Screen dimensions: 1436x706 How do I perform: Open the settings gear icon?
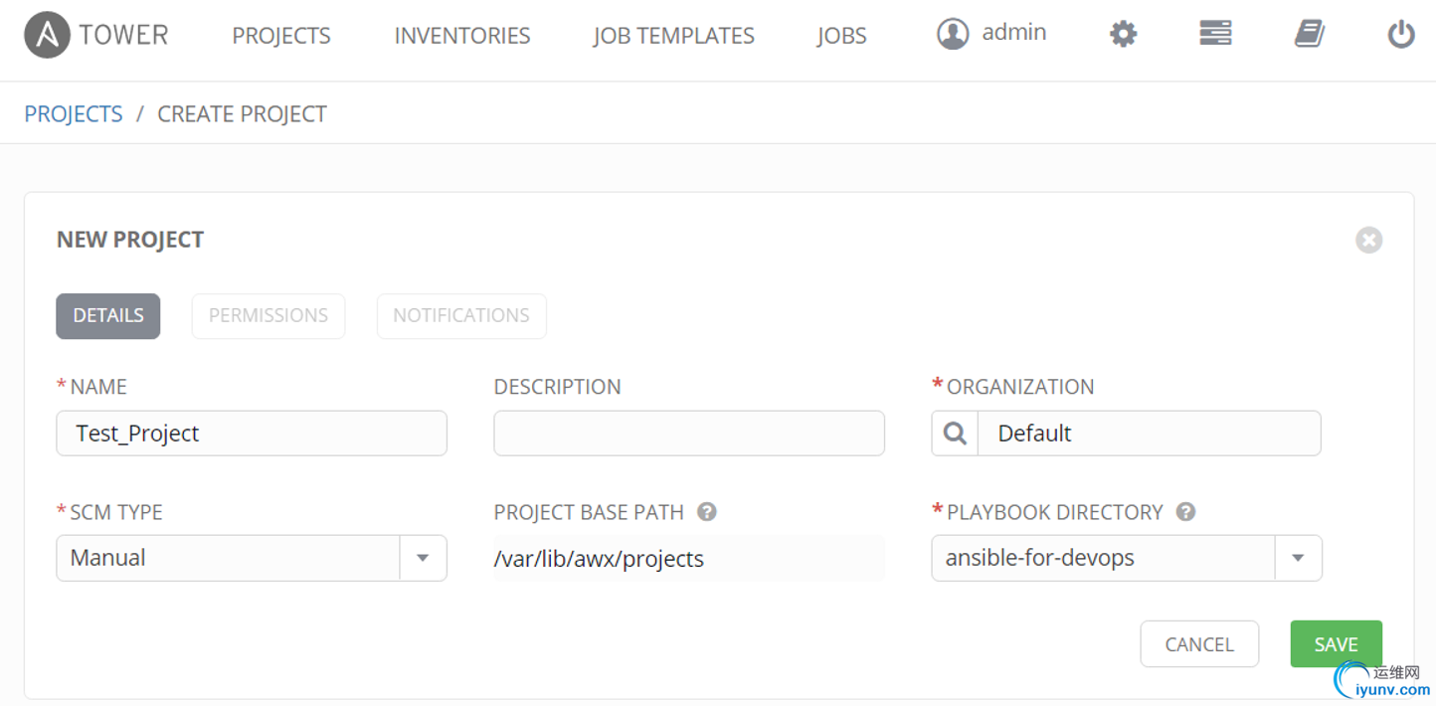coord(1123,35)
